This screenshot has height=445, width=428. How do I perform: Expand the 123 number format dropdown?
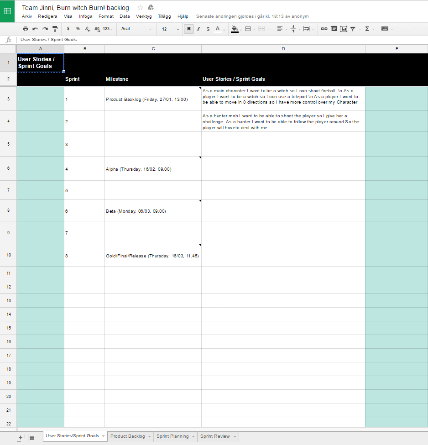(x=108, y=29)
